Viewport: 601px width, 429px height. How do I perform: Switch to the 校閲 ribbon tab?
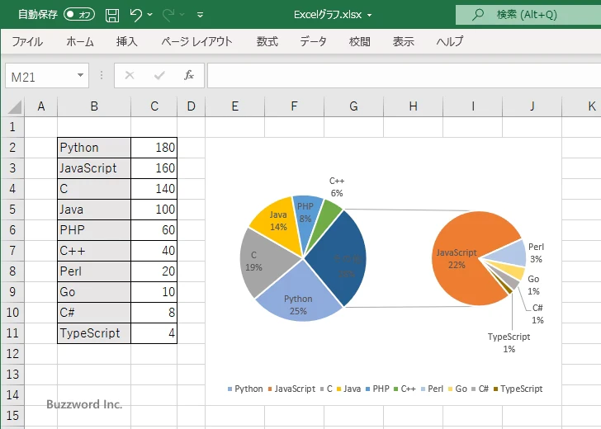pos(360,41)
